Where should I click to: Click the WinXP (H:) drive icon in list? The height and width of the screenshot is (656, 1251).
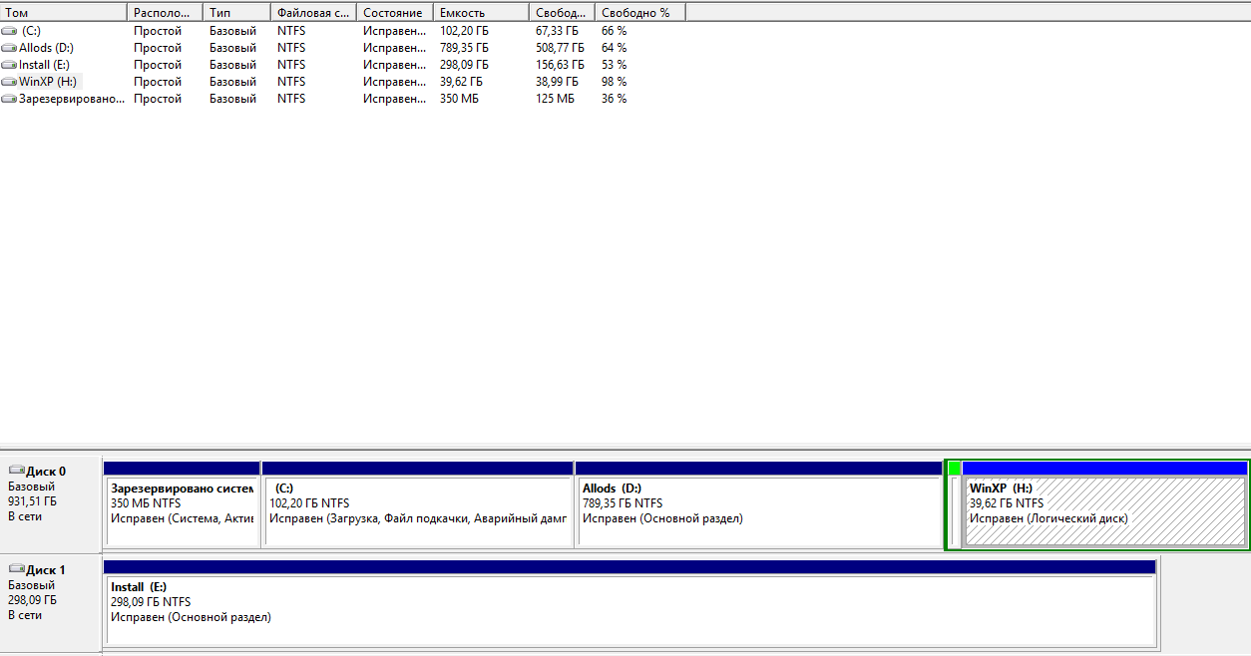coord(10,82)
